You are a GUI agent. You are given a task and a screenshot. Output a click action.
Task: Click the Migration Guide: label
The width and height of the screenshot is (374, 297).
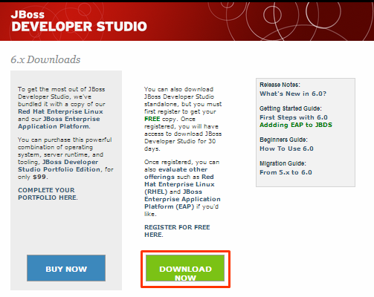pos(283,163)
